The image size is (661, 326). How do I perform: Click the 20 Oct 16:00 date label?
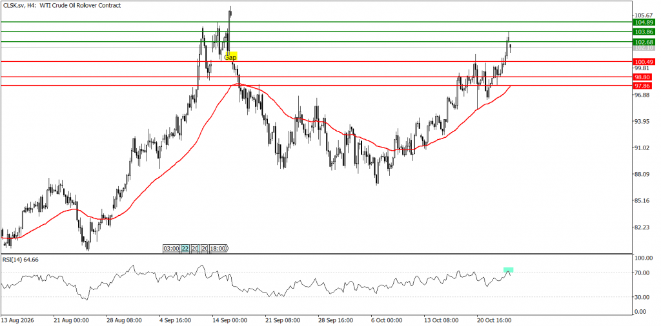[493, 320]
